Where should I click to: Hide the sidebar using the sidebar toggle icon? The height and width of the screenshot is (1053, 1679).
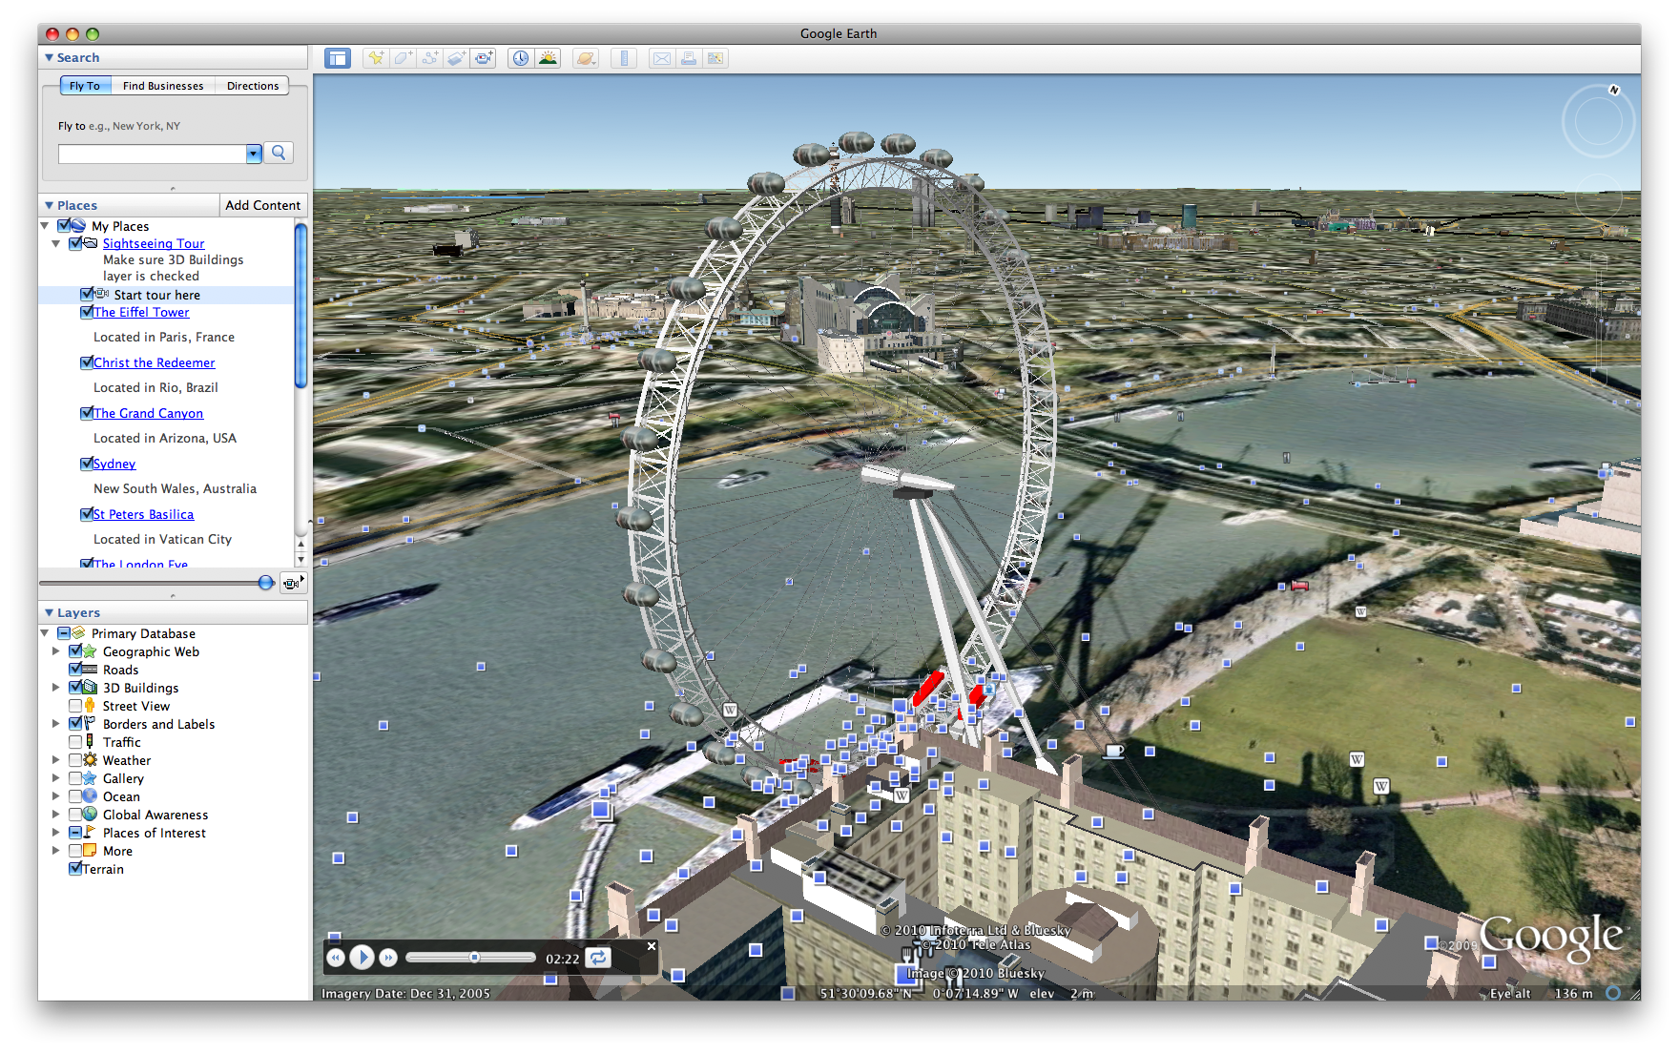338,58
